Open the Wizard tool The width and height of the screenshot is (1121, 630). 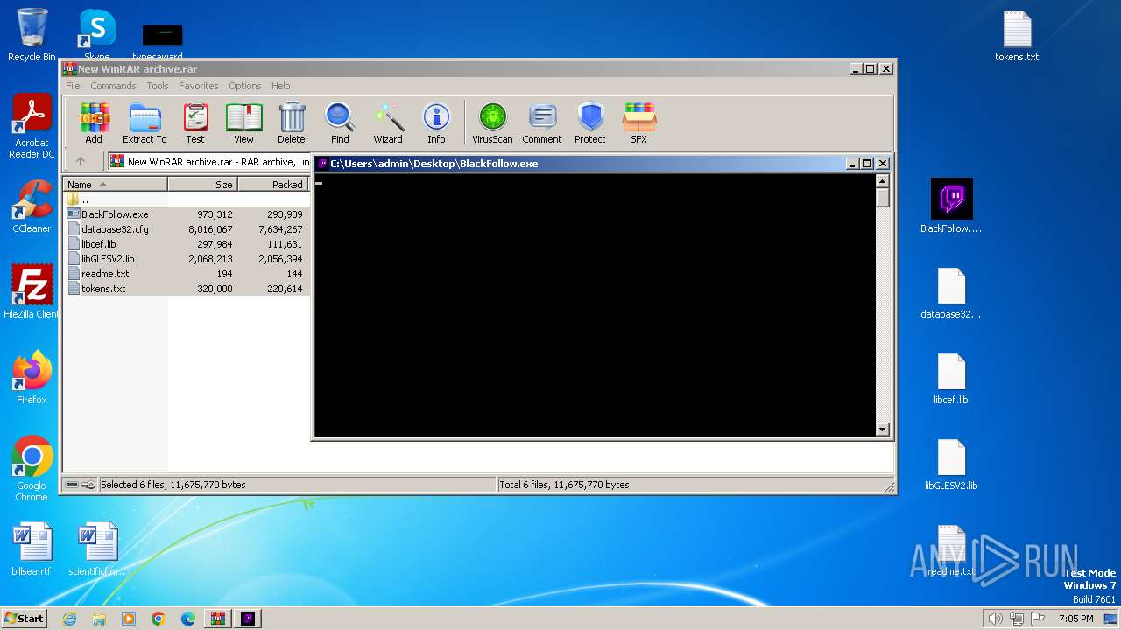(388, 122)
